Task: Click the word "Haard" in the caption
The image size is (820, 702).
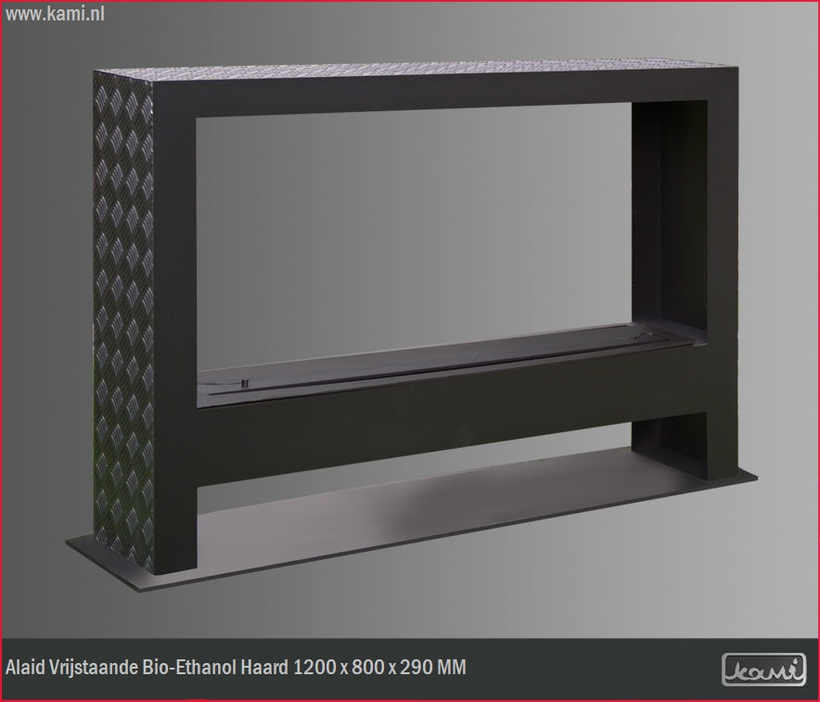Action: (266, 668)
